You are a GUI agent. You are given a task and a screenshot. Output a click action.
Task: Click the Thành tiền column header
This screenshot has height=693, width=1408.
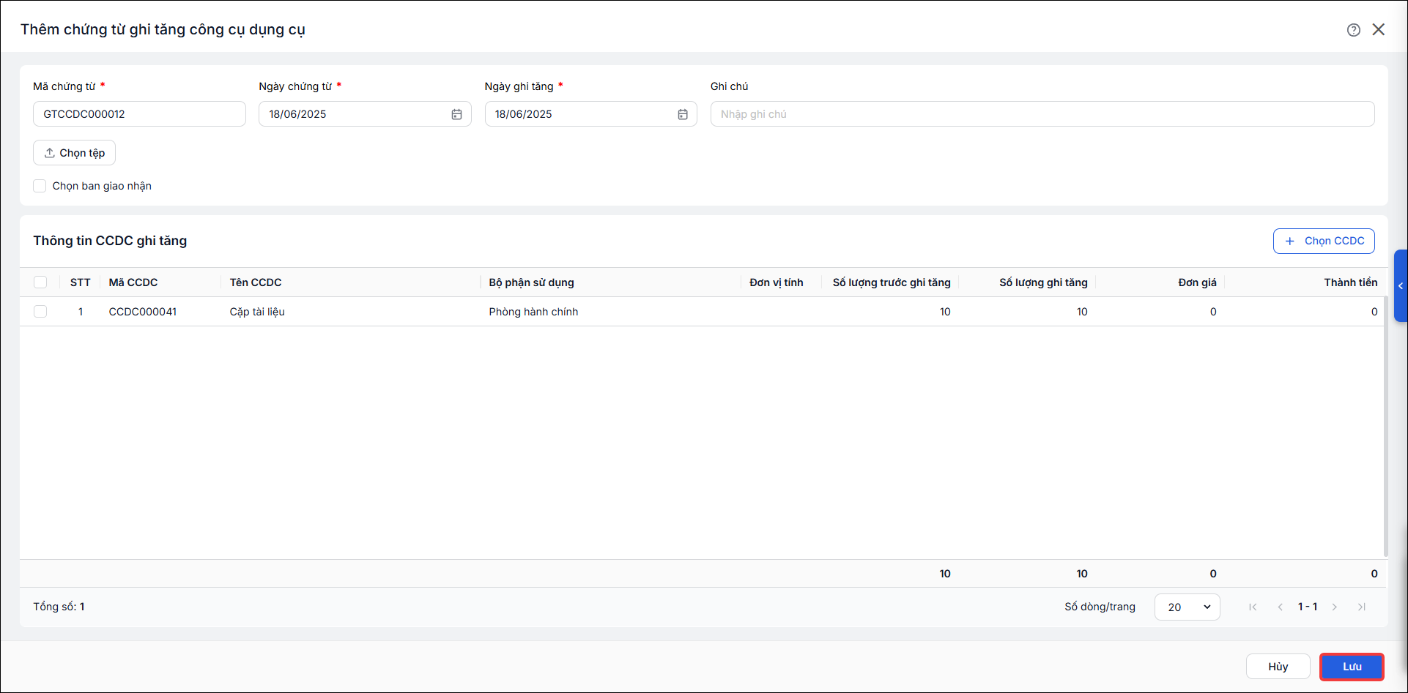(1351, 282)
